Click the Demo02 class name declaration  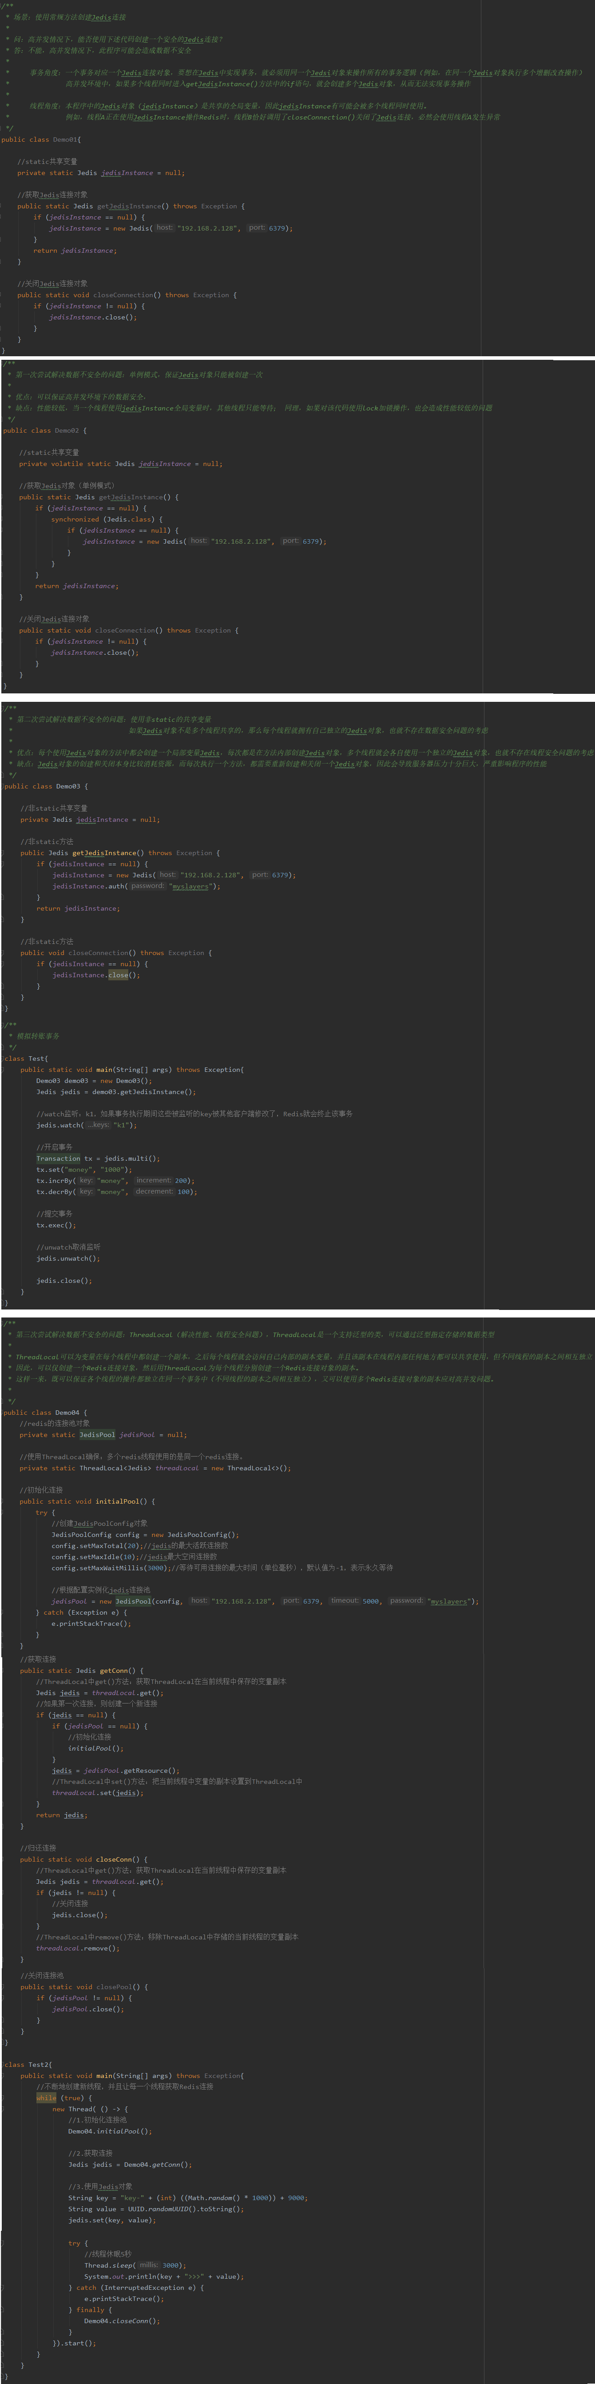[67, 430]
